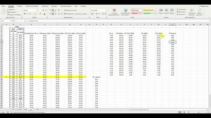Click Insert cells (Вставить) in Ячейки group
Viewport: 211px width, 118px height.
tap(161, 12)
